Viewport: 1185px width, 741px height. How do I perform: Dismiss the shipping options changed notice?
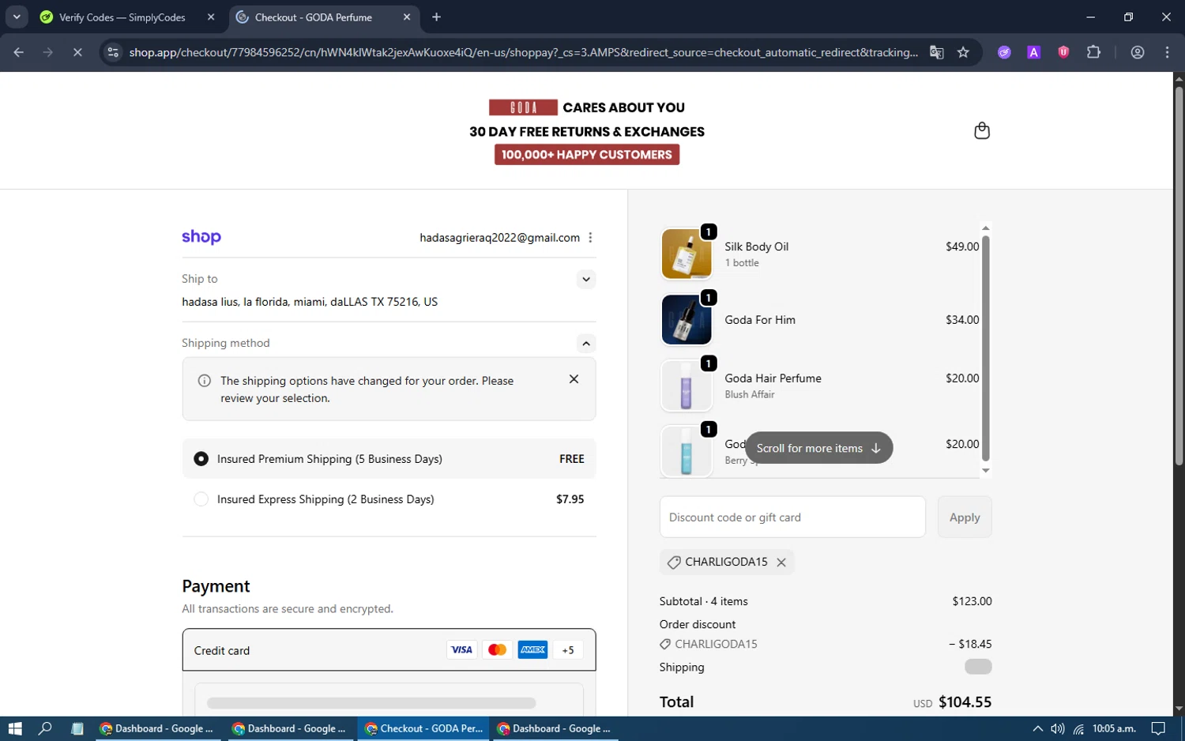pos(574,379)
